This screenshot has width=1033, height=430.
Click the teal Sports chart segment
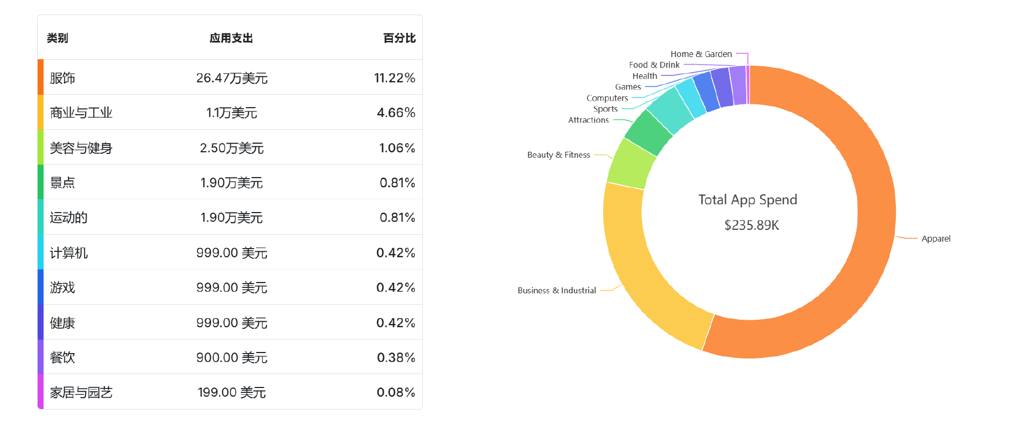670,110
